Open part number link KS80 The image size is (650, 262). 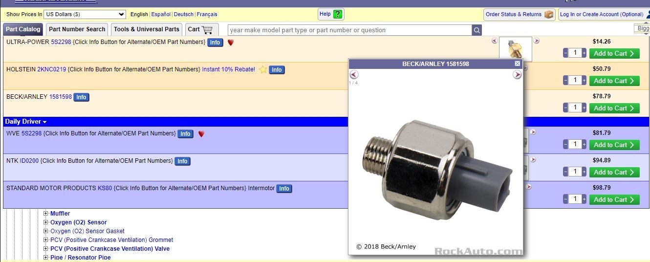click(x=105, y=188)
